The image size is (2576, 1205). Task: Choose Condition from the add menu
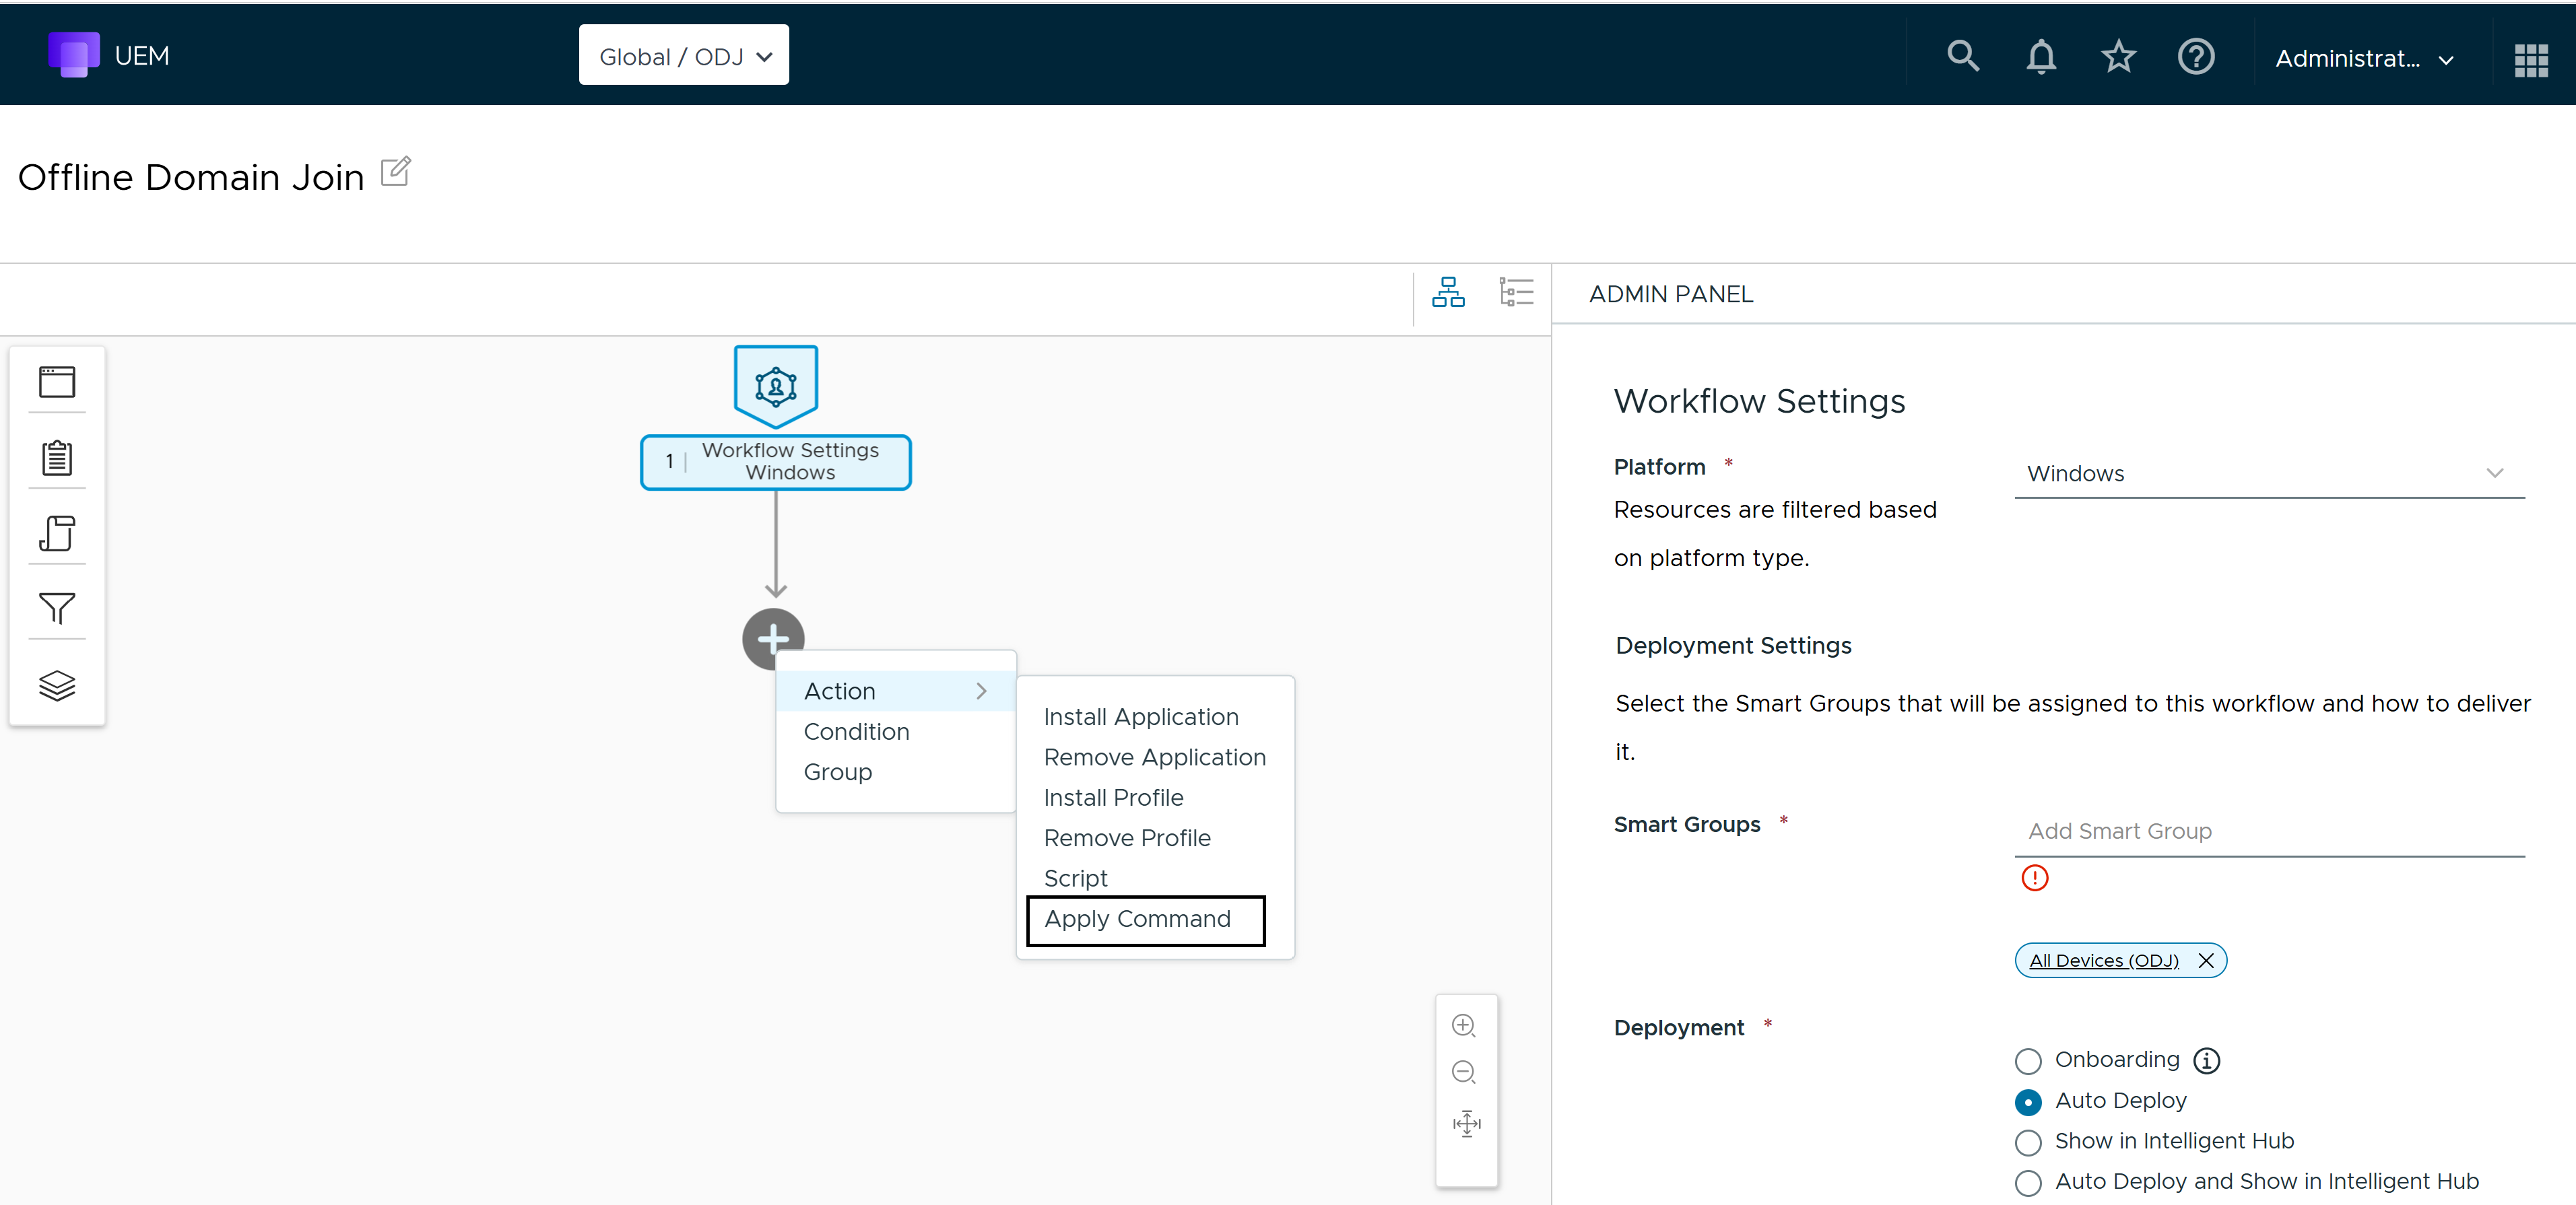click(856, 731)
